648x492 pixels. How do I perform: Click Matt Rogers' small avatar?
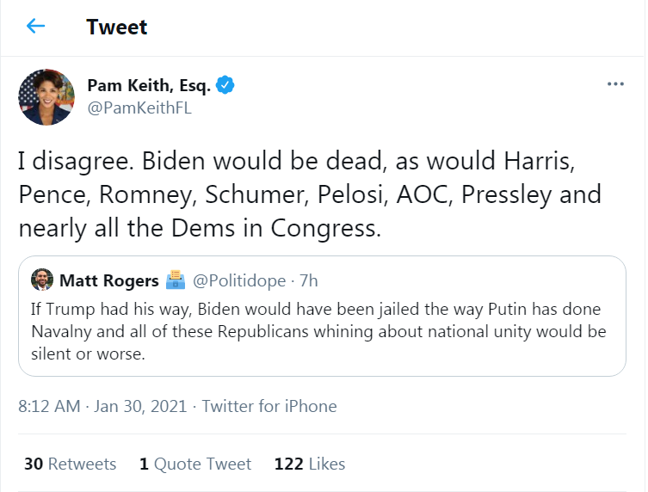(x=42, y=280)
